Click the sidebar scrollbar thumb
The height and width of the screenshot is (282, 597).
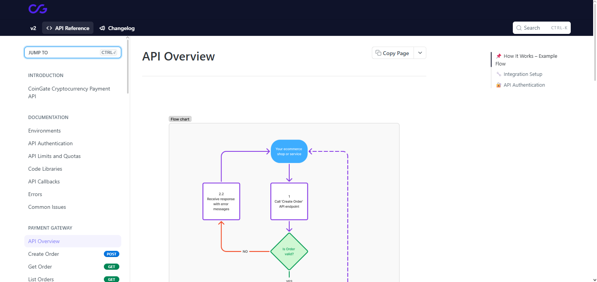click(128, 66)
